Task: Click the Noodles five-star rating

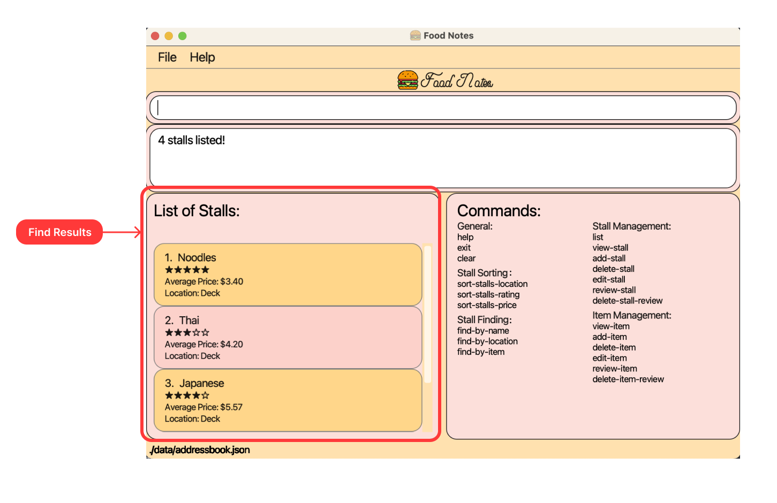Action: (187, 270)
